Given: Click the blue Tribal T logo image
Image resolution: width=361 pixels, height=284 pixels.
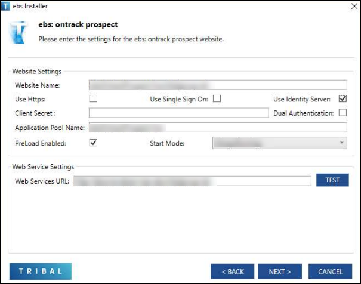Looking at the screenshot, I should click(x=18, y=32).
